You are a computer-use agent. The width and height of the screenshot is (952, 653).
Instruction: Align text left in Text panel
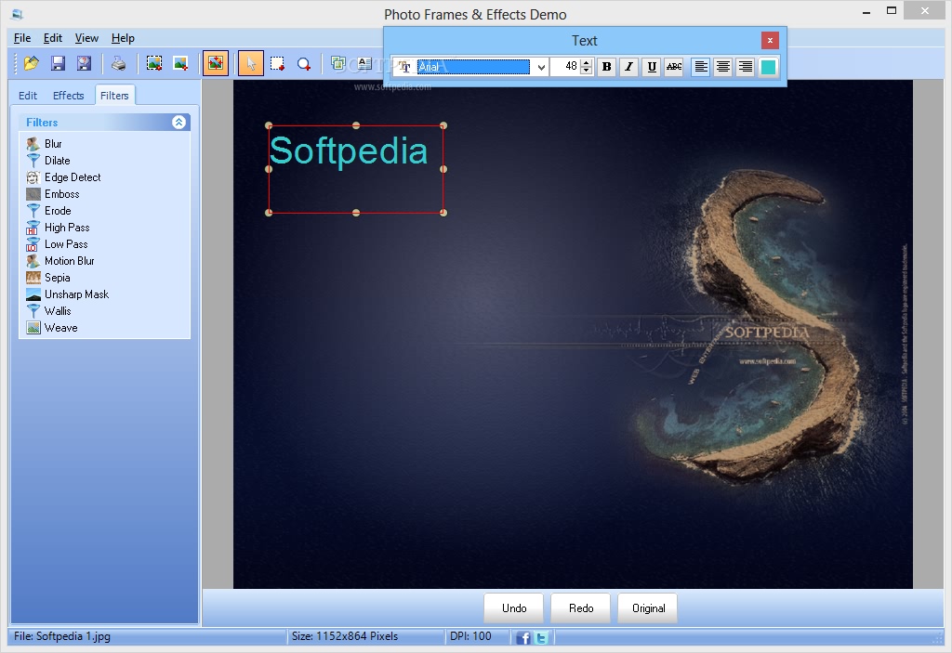click(x=701, y=67)
